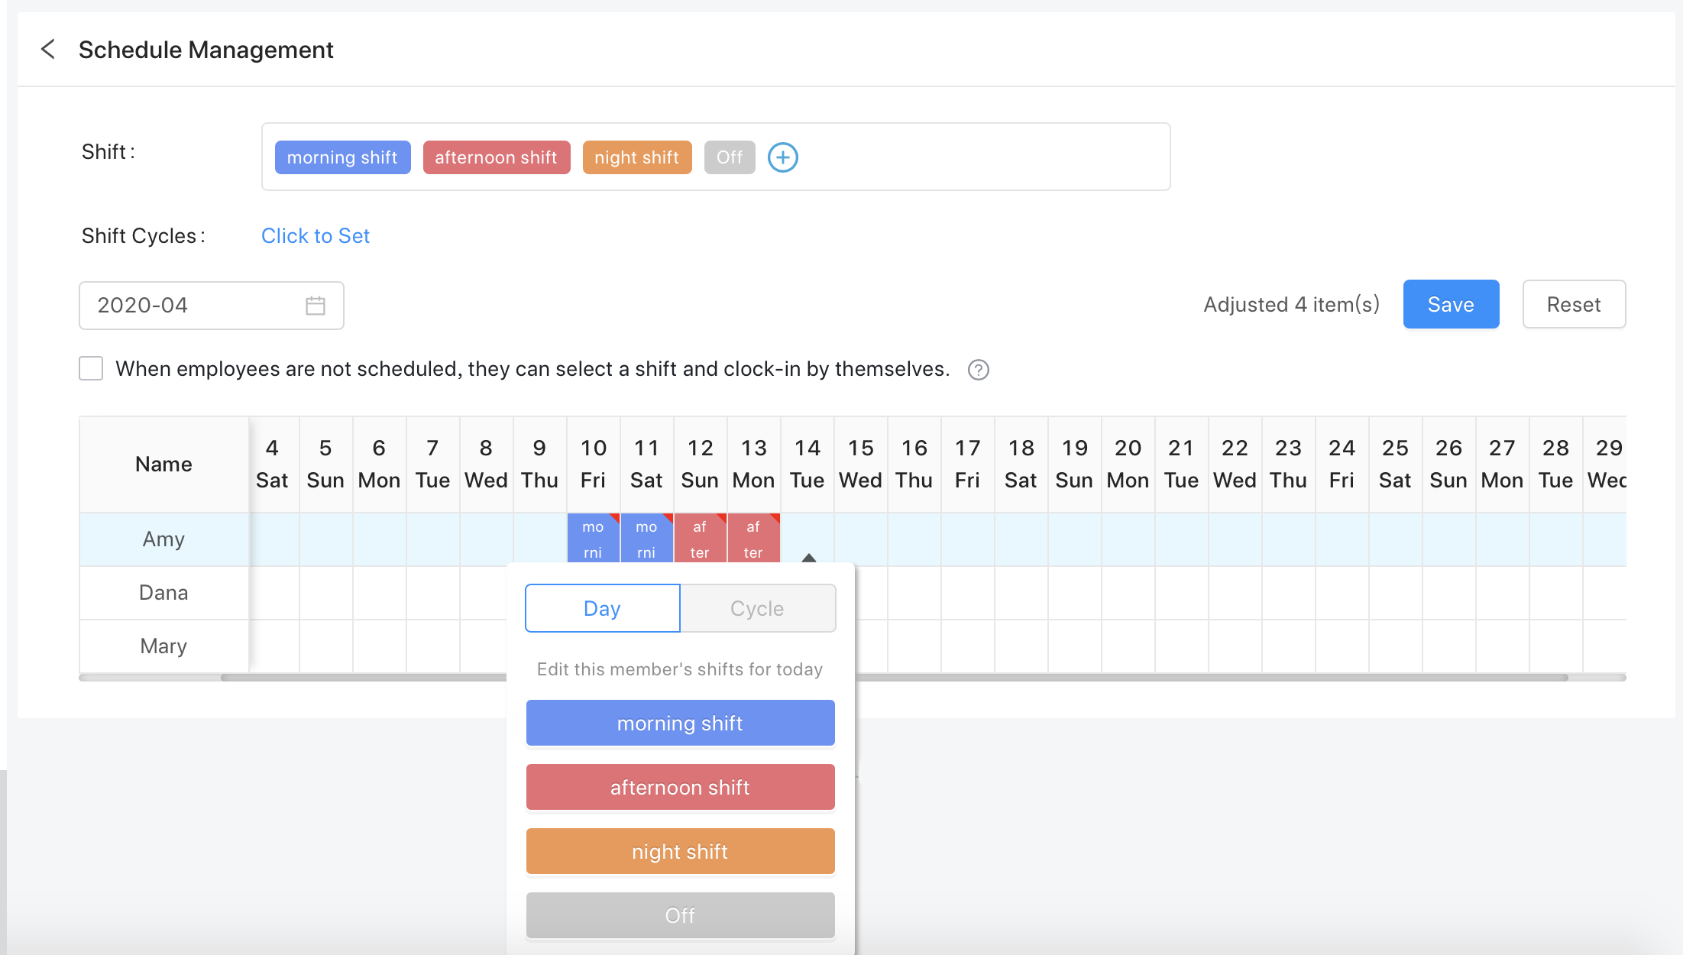Open Click to Set shift cycles link

point(315,236)
